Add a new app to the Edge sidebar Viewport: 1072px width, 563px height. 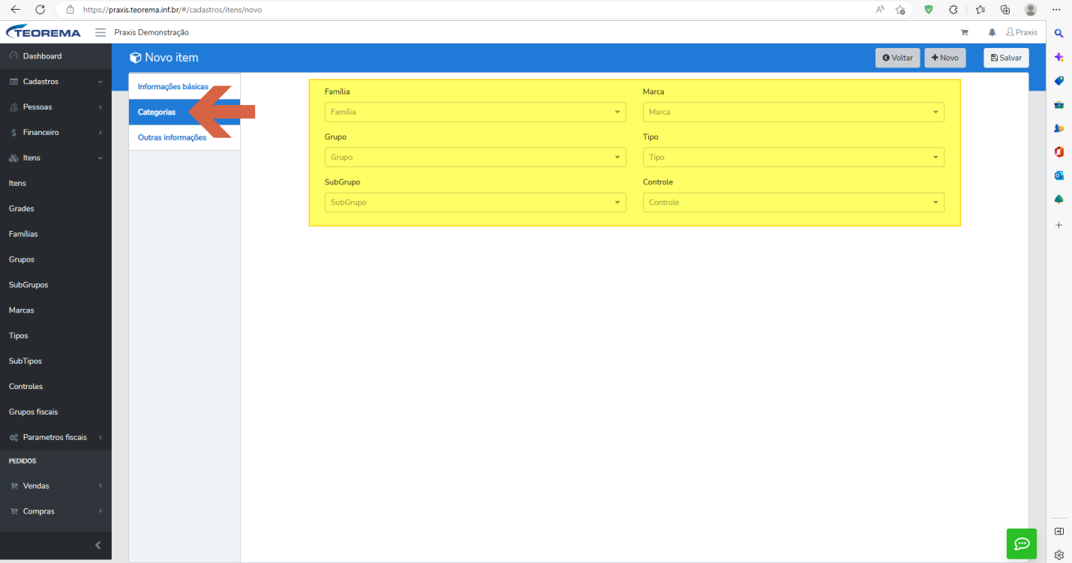point(1059,225)
